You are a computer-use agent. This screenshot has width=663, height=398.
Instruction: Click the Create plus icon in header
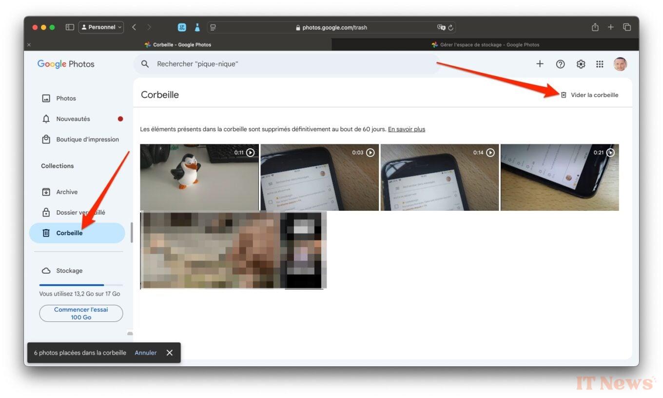coord(540,64)
